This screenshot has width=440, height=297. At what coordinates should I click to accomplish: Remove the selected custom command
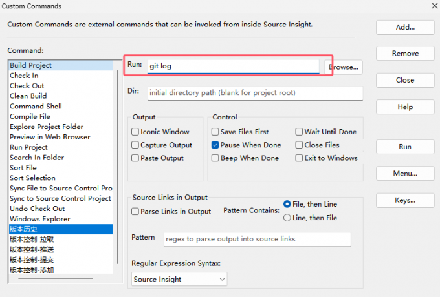coord(405,53)
